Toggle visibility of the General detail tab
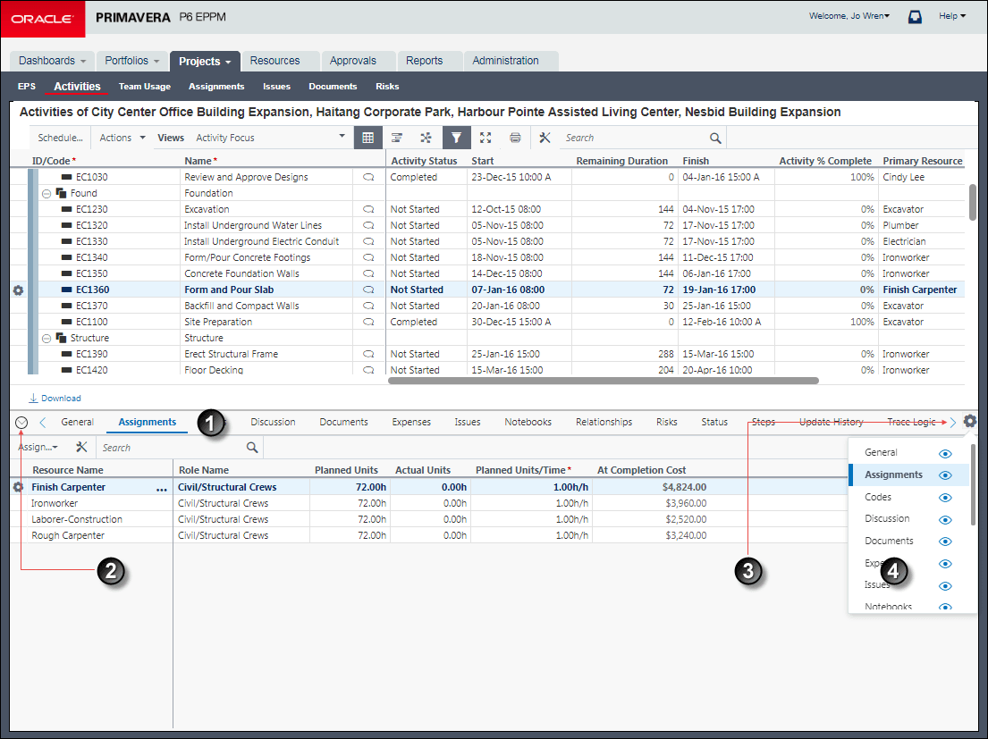This screenshot has width=988, height=739. point(945,453)
